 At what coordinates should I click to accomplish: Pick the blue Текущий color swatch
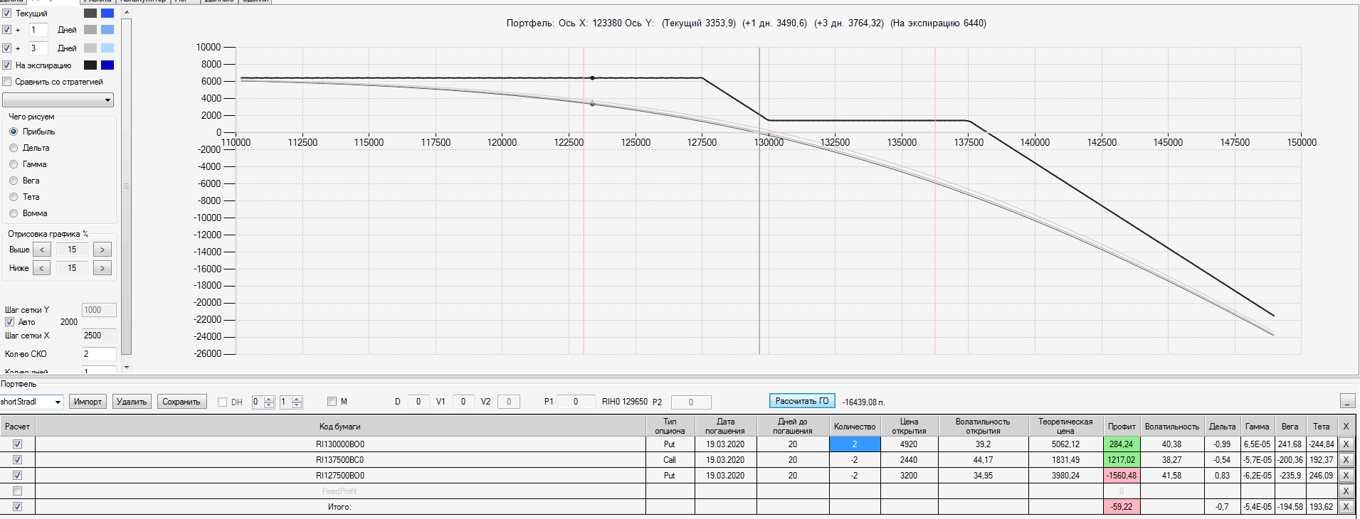pos(107,13)
